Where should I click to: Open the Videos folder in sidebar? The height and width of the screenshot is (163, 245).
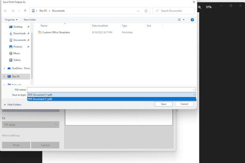[17, 60]
